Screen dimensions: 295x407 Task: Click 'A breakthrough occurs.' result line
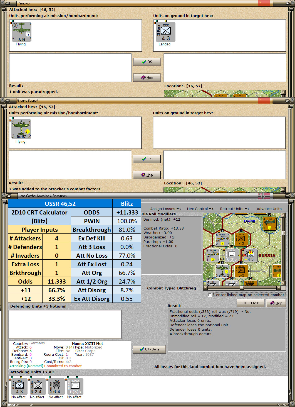pos(191,334)
